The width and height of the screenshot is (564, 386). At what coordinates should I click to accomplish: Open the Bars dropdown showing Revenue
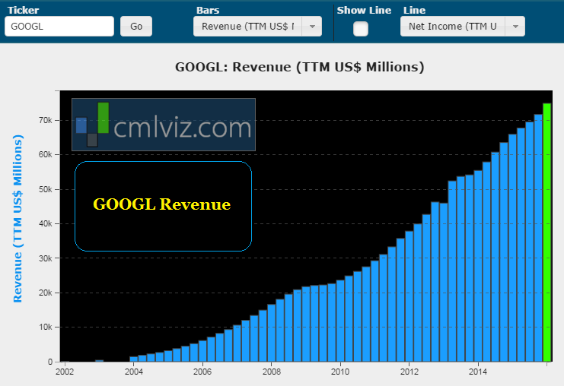pos(257,26)
